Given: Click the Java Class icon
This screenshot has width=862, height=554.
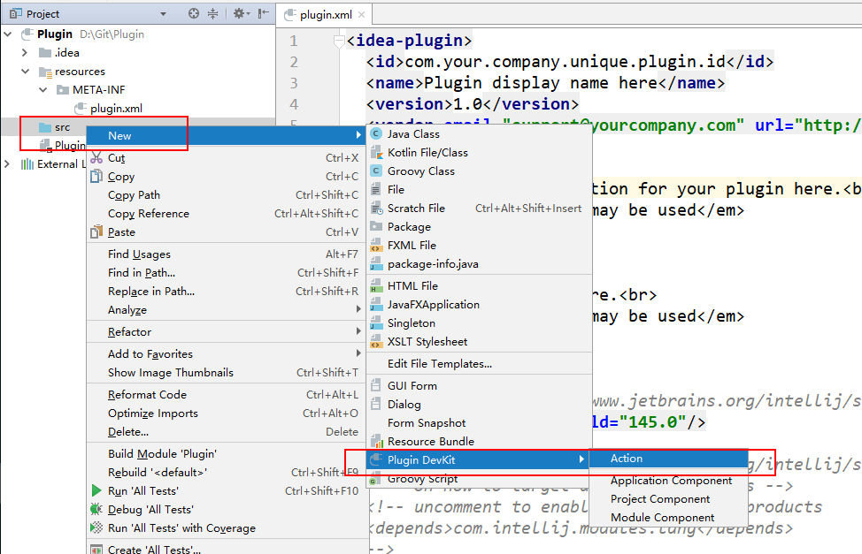Looking at the screenshot, I should [376, 133].
